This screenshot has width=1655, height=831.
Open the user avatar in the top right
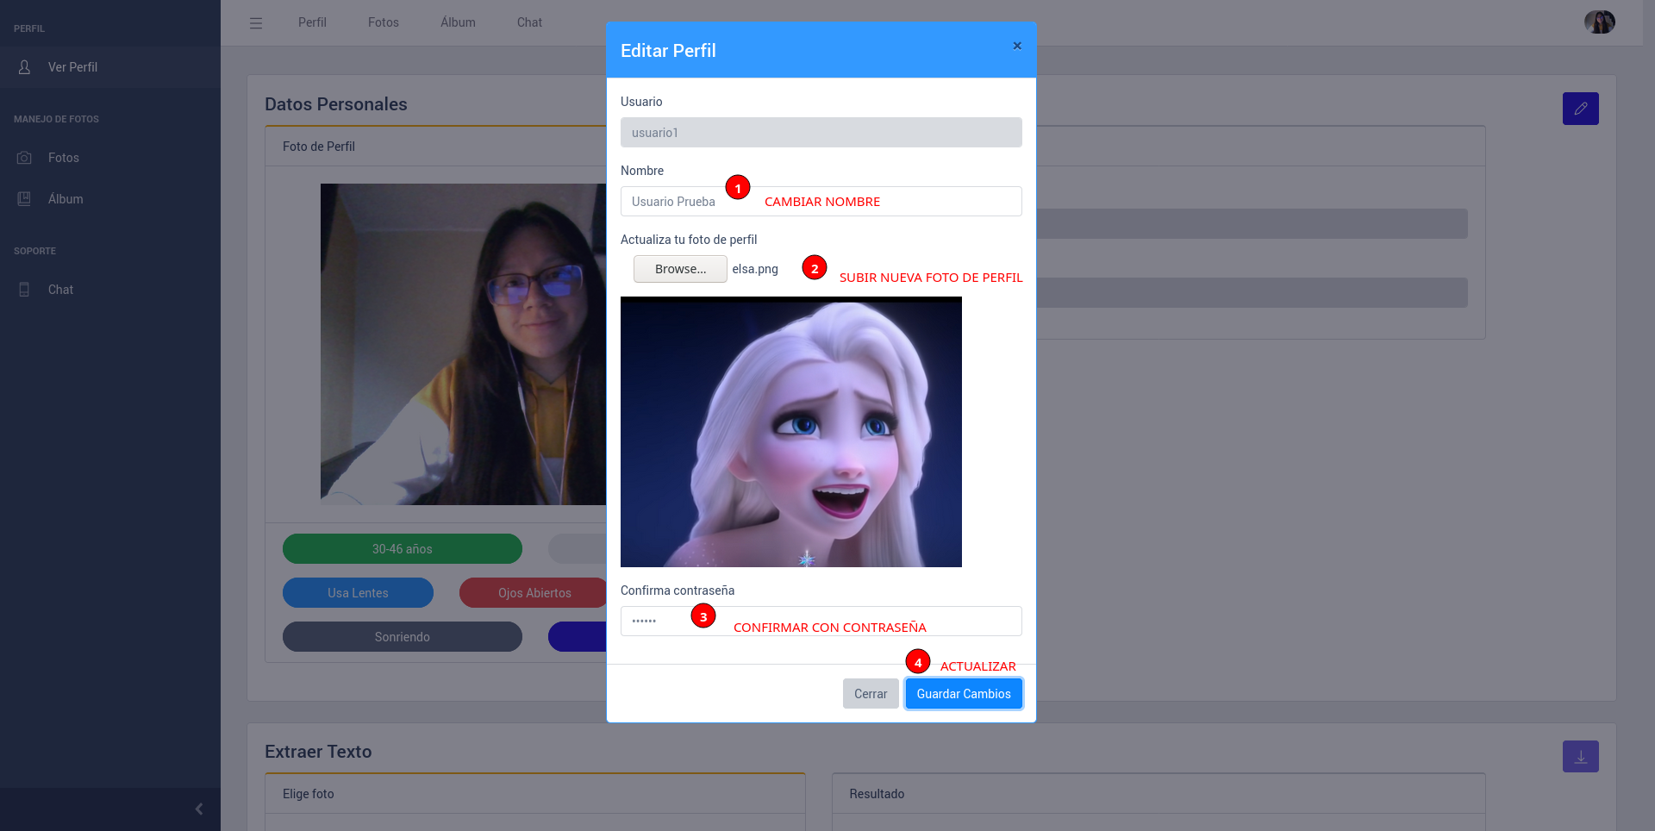pyautogui.click(x=1599, y=22)
